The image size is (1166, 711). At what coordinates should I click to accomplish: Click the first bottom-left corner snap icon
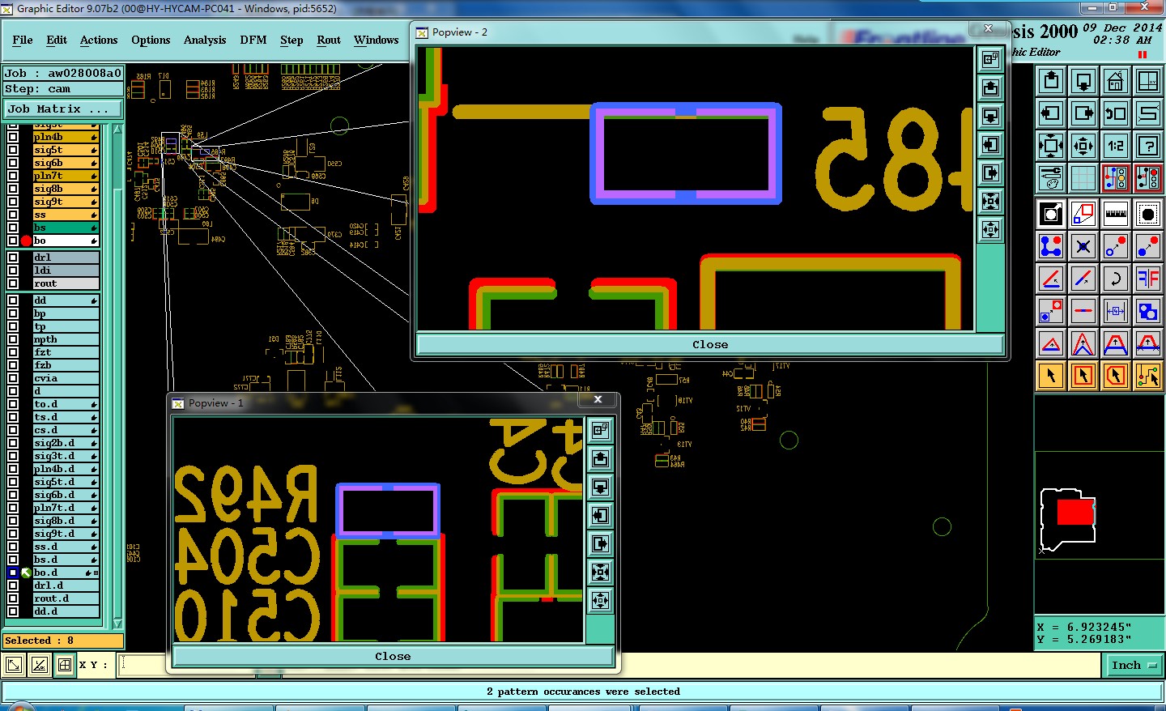pyautogui.click(x=14, y=665)
